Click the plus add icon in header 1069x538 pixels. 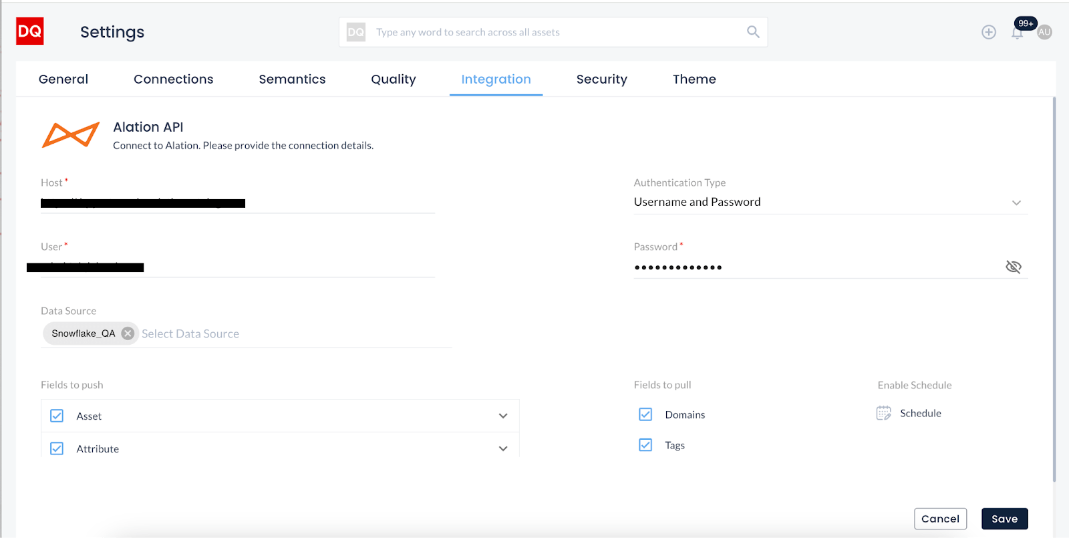click(x=989, y=32)
